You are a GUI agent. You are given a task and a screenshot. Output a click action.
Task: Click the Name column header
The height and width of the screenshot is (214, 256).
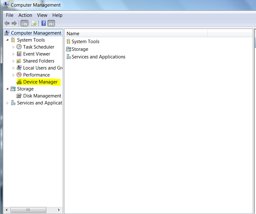73,33
